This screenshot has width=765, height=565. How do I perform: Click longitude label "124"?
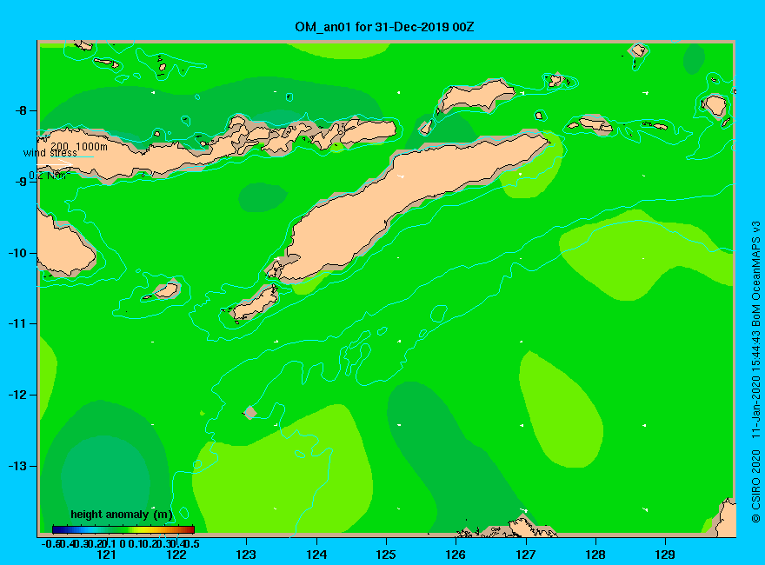click(x=316, y=555)
